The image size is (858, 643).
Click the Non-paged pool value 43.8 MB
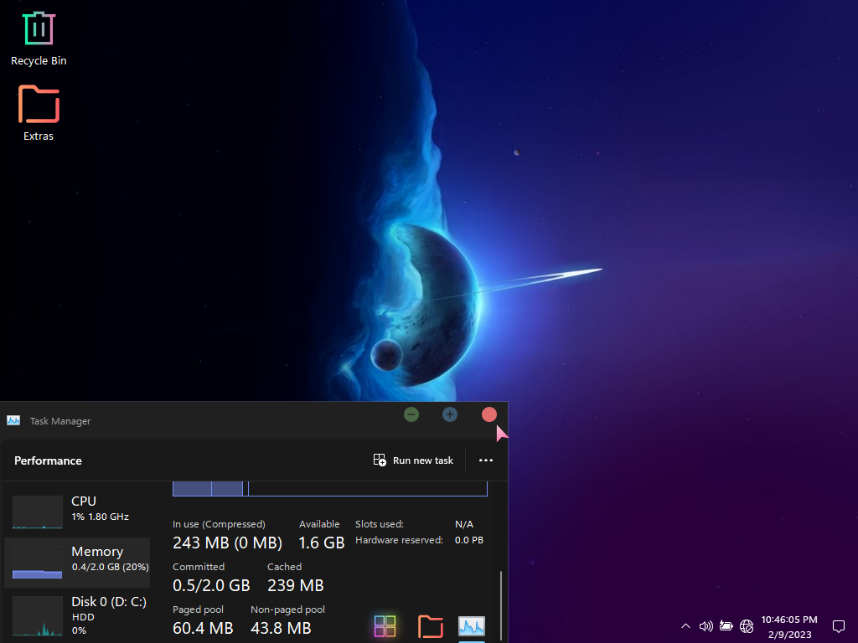(281, 628)
